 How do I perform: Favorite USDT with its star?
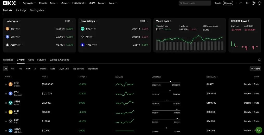6,103
